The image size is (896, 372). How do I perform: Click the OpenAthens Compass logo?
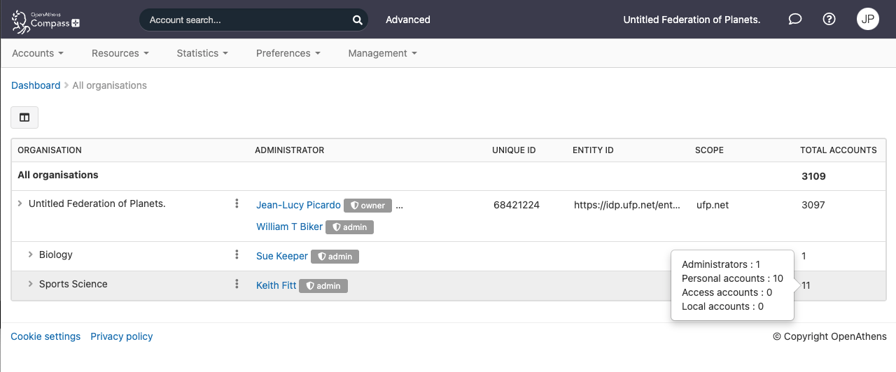pyautogui.click(x=46, y=20)
